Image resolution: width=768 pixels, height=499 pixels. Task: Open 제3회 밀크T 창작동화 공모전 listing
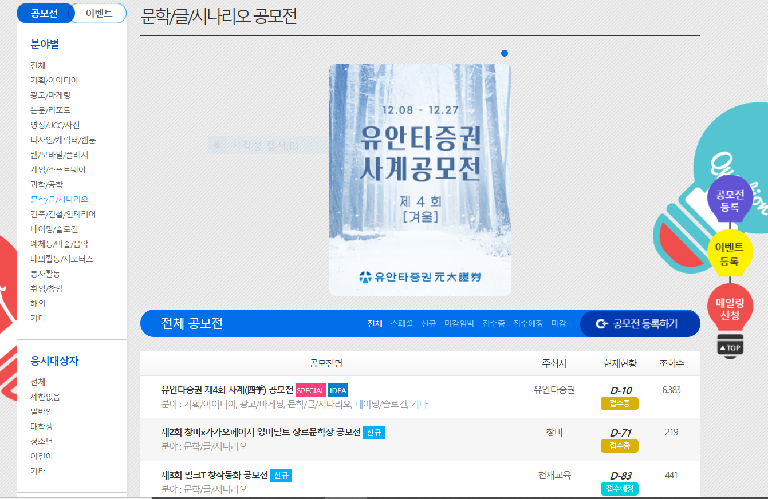(215, 475)
